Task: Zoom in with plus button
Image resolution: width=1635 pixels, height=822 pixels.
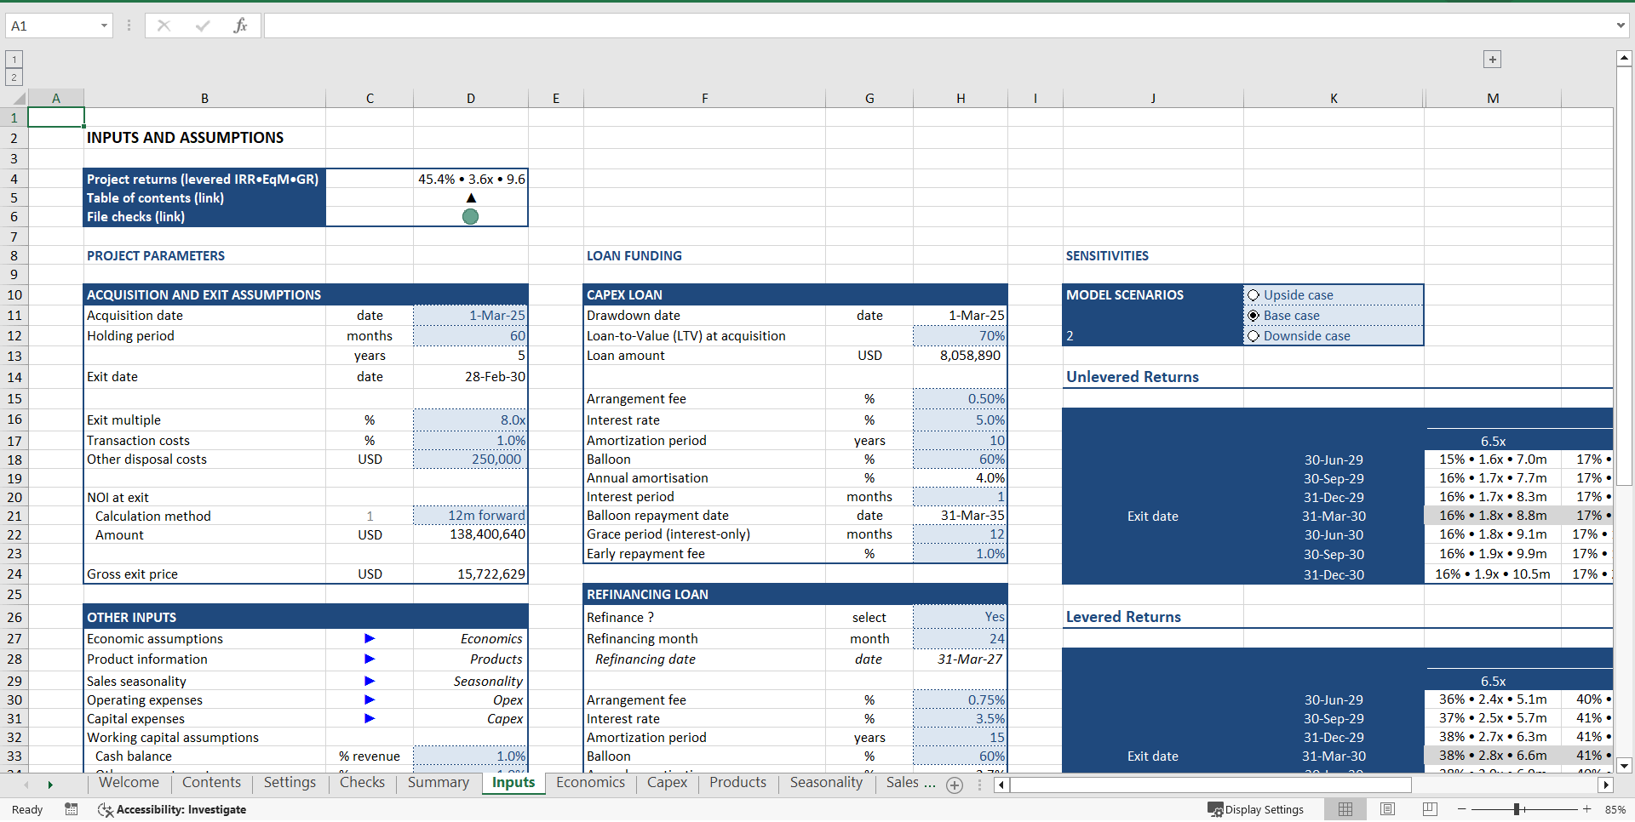Action: [1586, 809]
